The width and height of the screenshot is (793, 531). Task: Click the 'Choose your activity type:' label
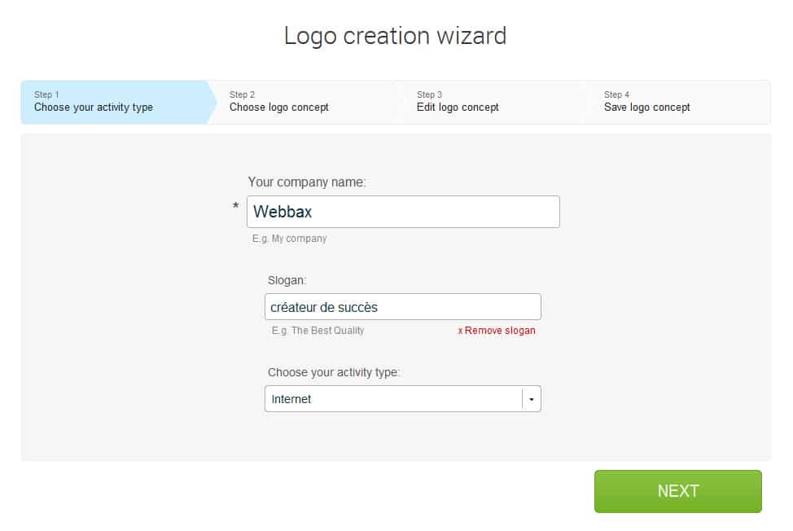click(x=334, y=372)
